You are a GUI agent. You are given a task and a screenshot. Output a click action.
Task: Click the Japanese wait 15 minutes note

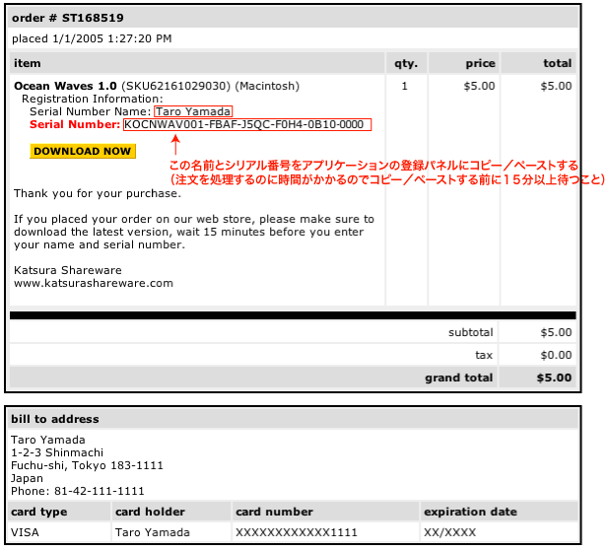pos(387,179)
